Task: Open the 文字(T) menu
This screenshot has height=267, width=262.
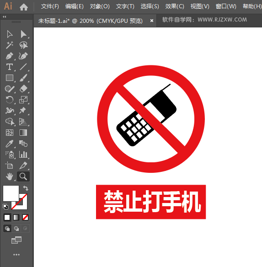Action: pos(125,6)
